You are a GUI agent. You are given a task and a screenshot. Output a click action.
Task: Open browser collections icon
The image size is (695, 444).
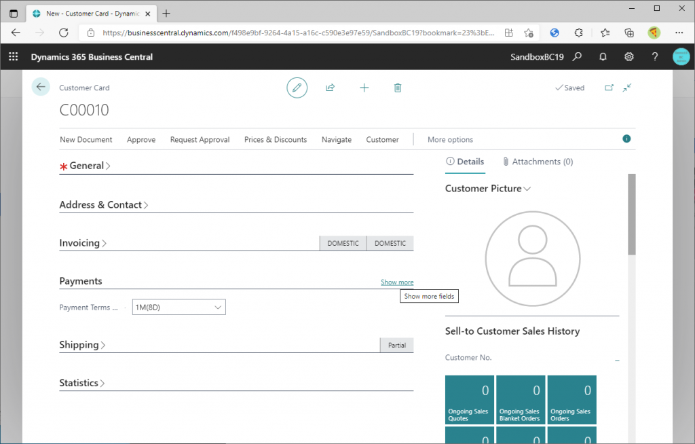click(629, 33)
